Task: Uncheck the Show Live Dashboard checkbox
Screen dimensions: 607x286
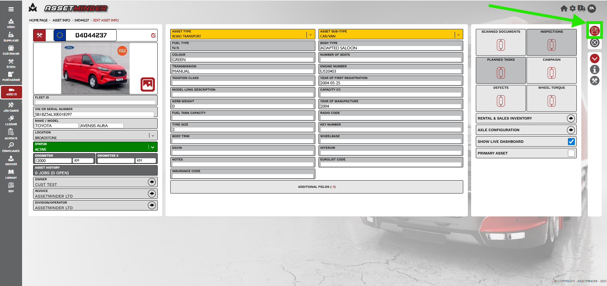Action: point(571,142)
